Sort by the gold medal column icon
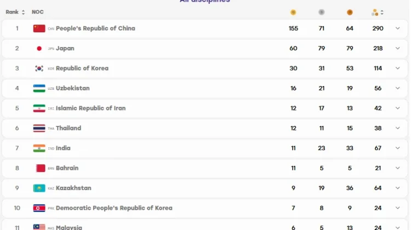 tap(293, 12)
